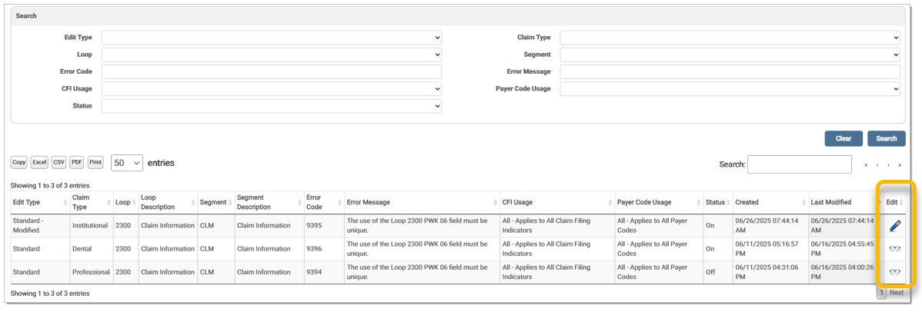Sort the table by Error Code column

(322, 202)
